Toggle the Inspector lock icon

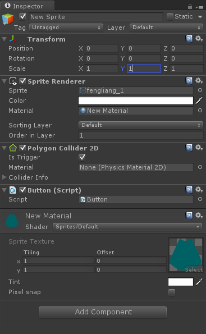[190, 7]
